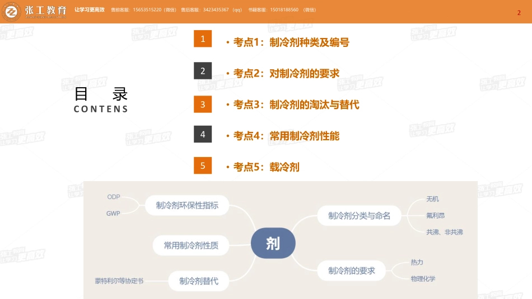
Task: Click the 张工教育 brand name text
Action: [x=45, y=10]
